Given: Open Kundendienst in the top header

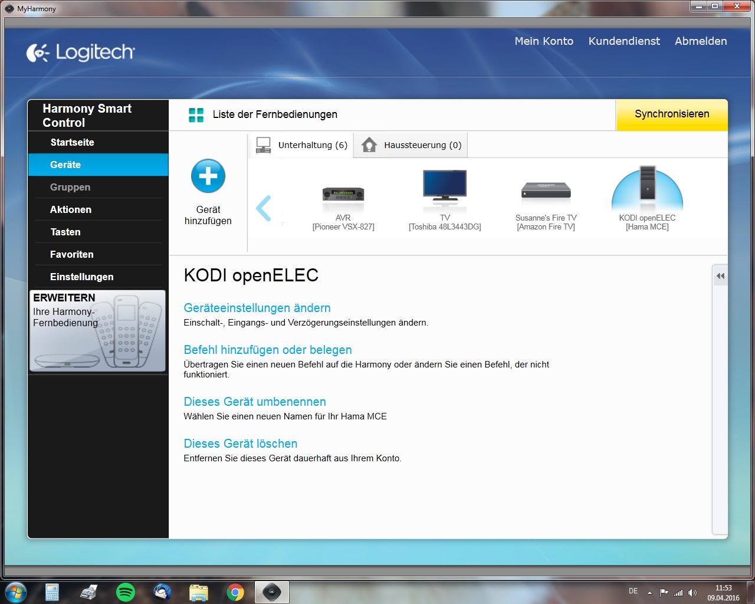Looking at the screenshot, I should coord(623,41).
